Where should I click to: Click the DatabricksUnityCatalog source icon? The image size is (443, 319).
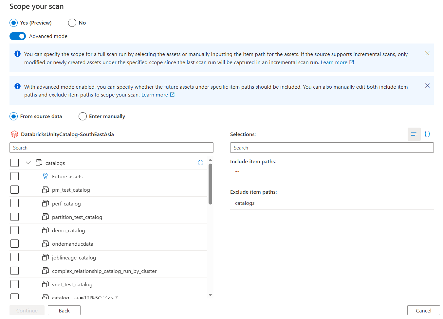tap(14, 134)
